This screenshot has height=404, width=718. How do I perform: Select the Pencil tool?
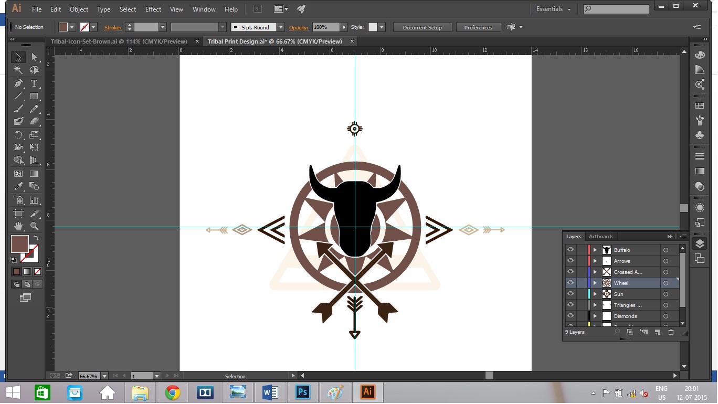coord(34,109)
